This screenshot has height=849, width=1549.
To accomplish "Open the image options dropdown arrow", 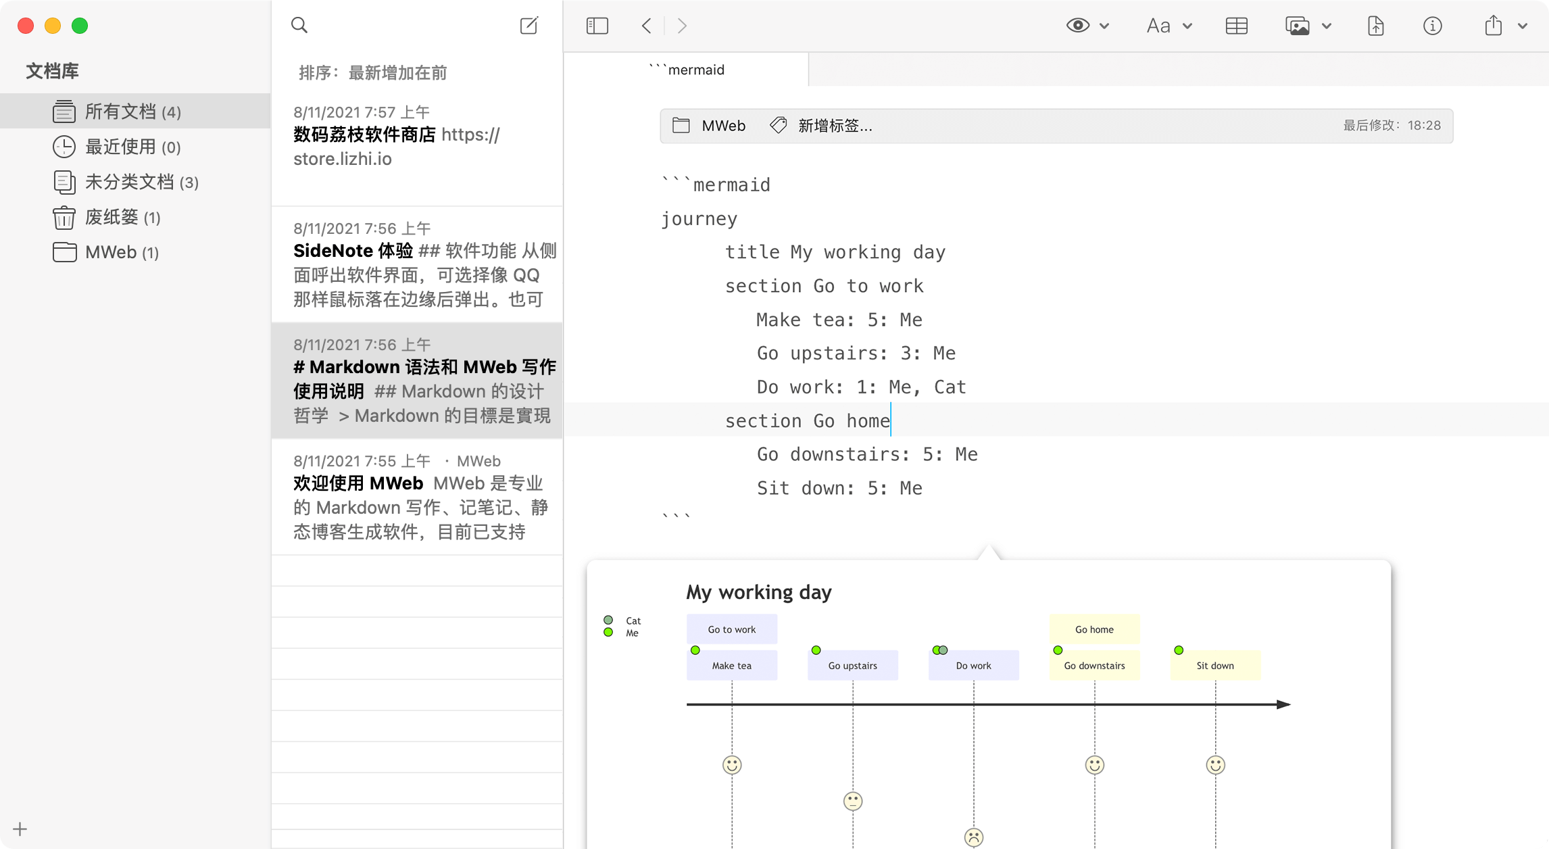I will [x=1327, y=25].
